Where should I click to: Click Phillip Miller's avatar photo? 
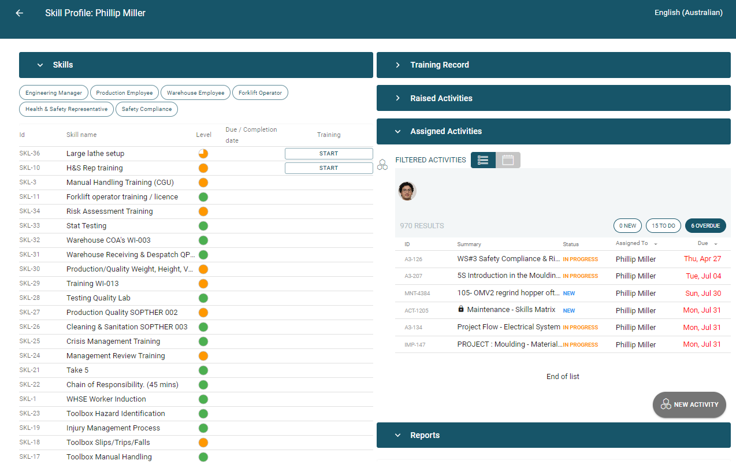tap(407, 191)
